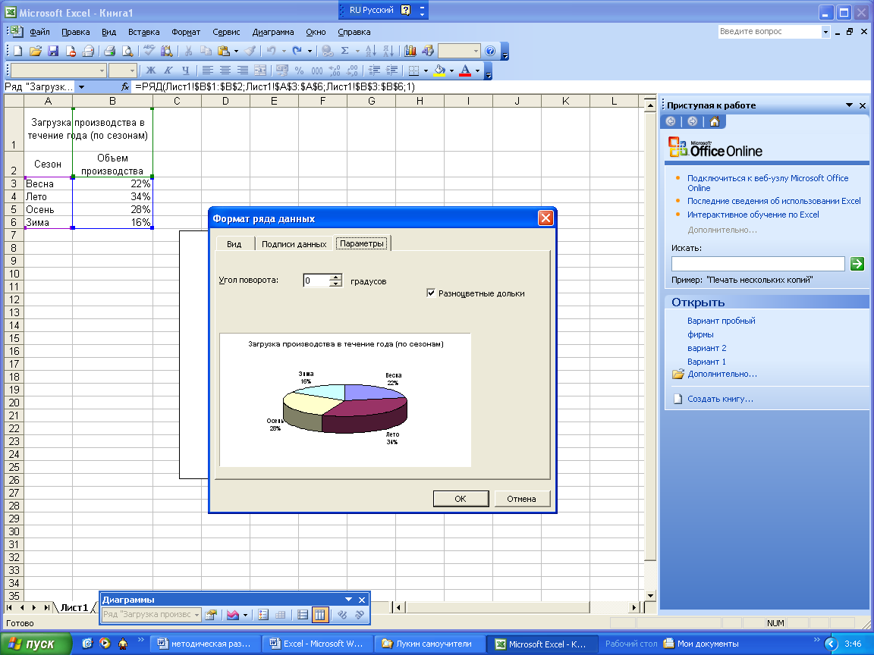Open the Диаграмма menu
Viewport: 874px width, 655px height.
[x=273, y=32]
